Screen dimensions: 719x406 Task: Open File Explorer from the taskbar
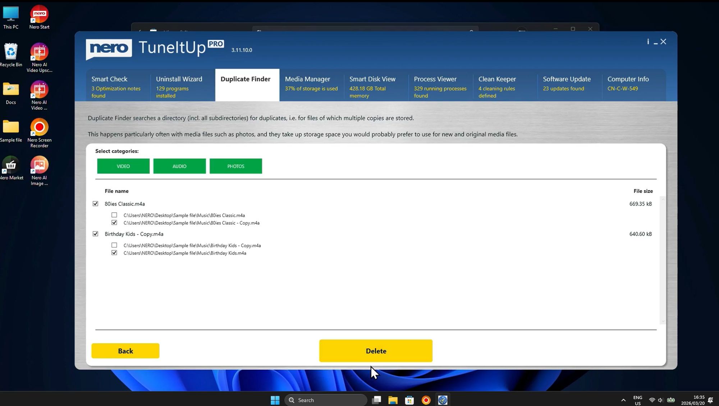pyautogui.click(x=393, y=400)
